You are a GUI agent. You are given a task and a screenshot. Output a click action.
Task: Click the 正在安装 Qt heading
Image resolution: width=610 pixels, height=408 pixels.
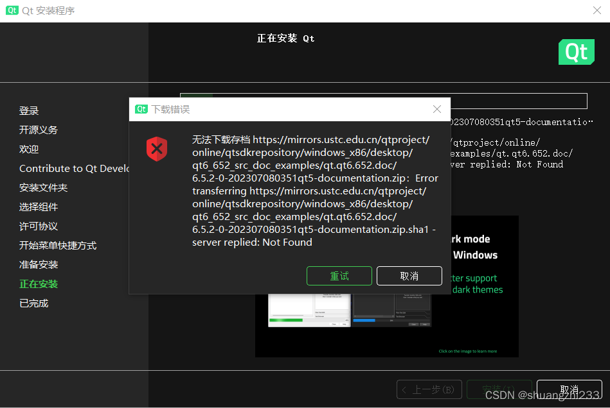click(285, 38)
